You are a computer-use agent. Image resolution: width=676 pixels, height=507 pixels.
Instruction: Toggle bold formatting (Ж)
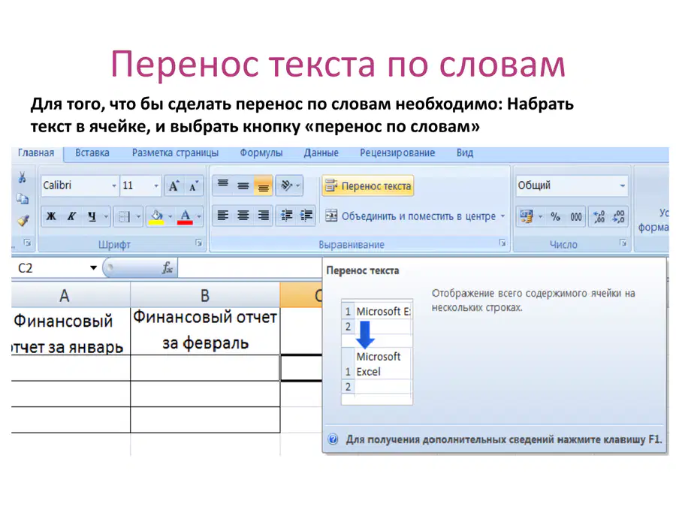pyautogui.click(x=51, y=216)
